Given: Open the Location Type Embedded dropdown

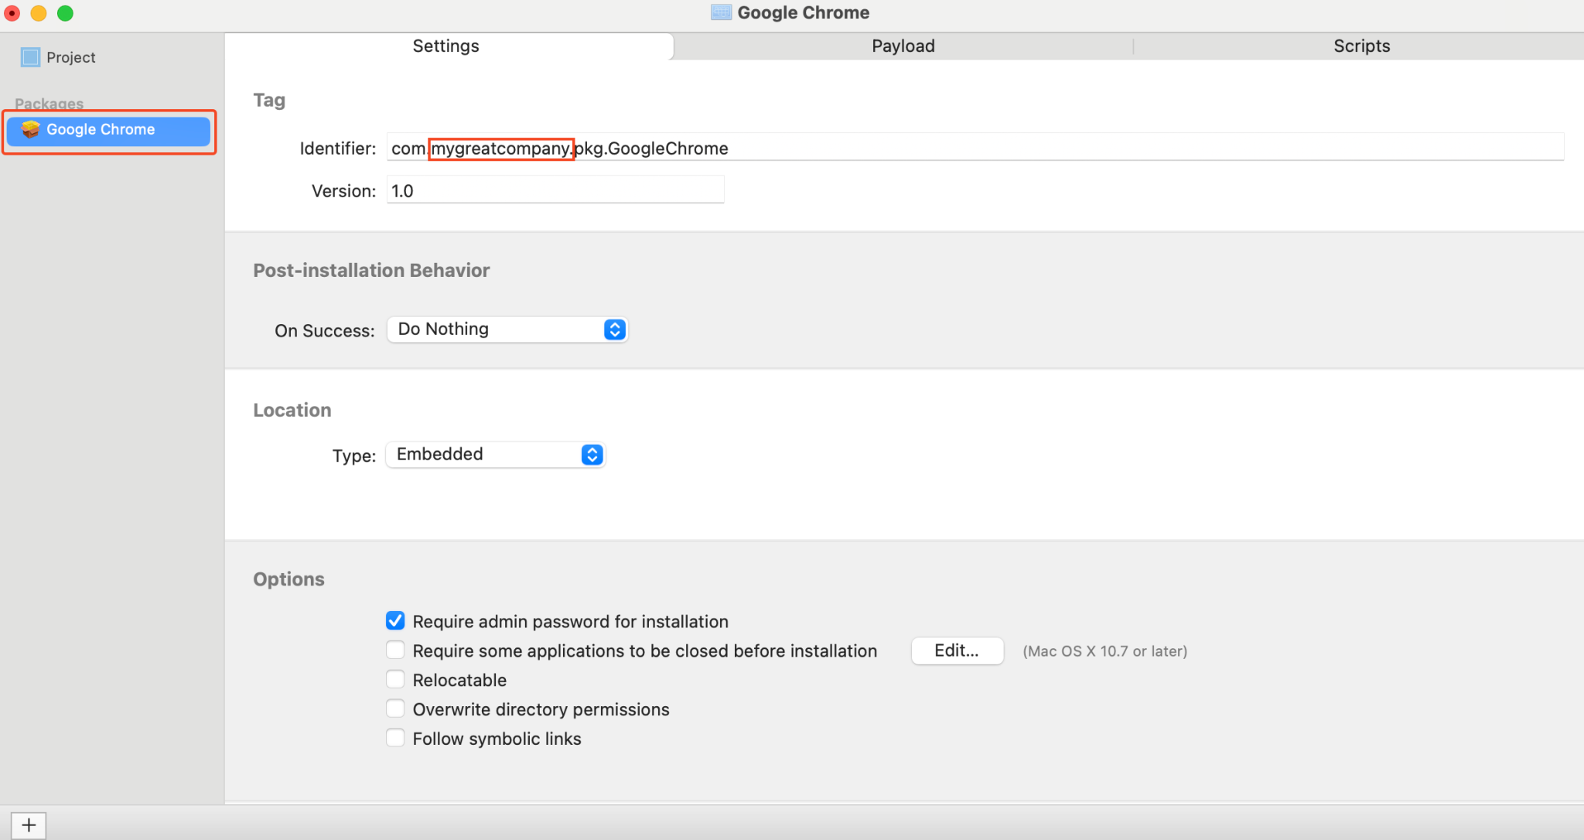Looking at the screenshot, I should (496, 455).
